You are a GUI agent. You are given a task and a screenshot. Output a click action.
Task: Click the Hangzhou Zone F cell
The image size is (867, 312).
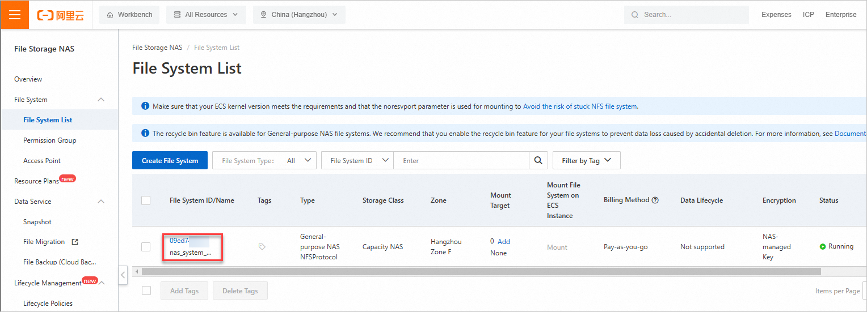446,247
